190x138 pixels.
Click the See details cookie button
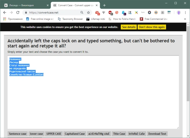pos(129,27)
